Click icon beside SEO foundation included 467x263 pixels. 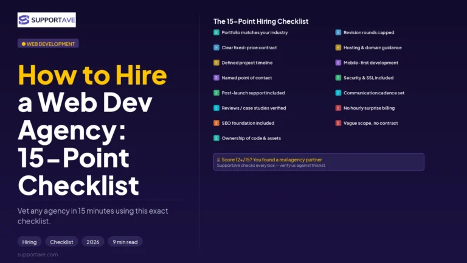216,123
